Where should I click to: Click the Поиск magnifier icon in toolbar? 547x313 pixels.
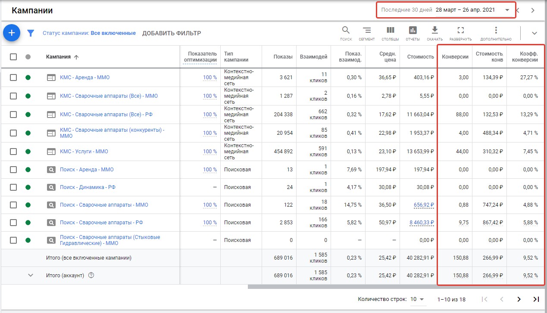(x=346, y=30)
